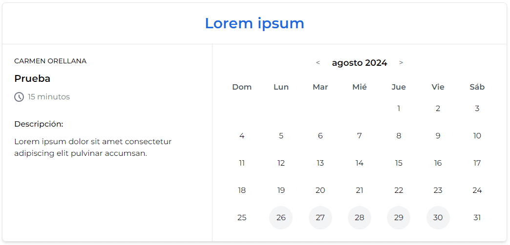Click day 20 in the calendar

click(x=320, y=190)
